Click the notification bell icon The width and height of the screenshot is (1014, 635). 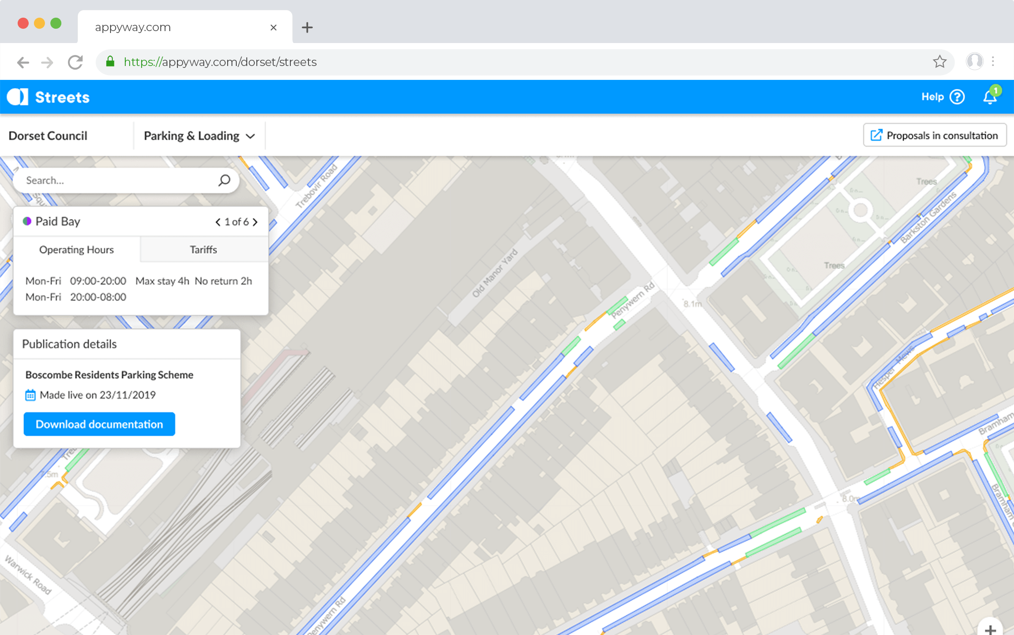[x=990, y=97]
